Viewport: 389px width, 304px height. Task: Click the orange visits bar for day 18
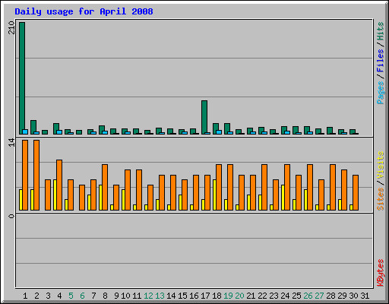219,187
